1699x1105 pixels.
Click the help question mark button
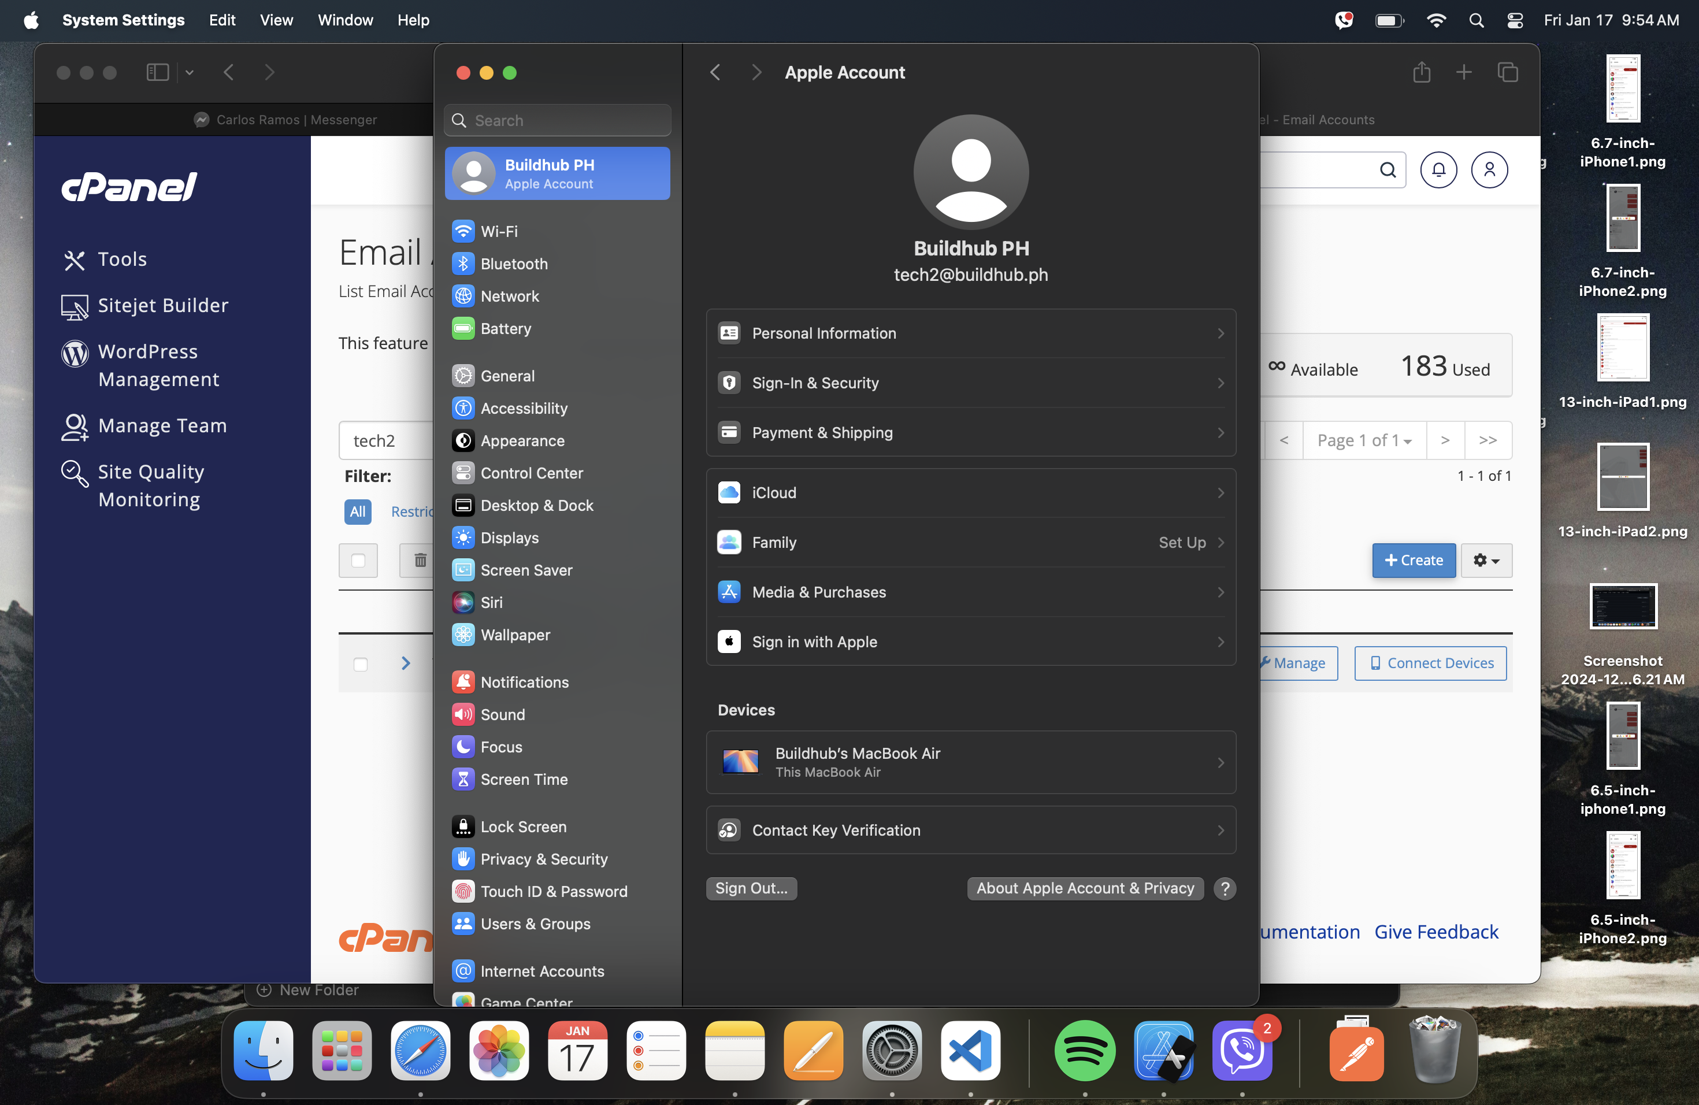[x=1225, y=888]
